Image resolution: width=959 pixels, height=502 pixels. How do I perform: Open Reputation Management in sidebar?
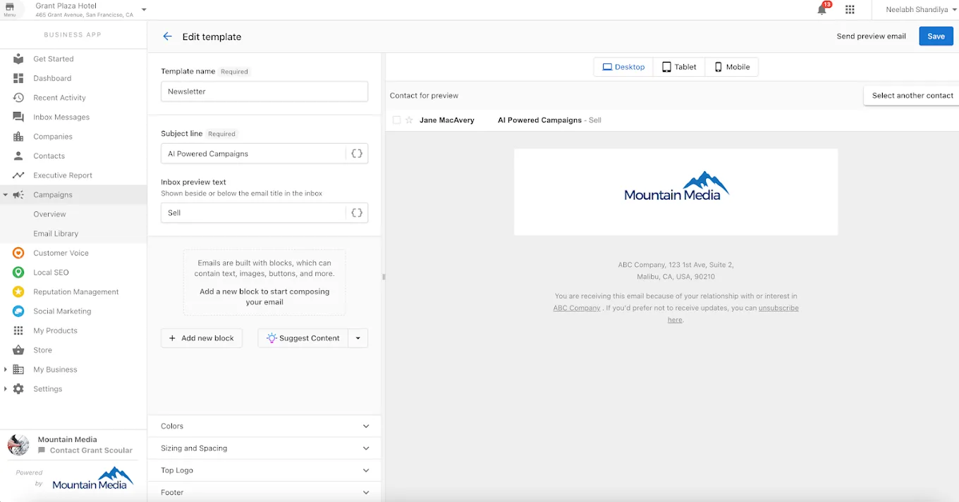pyautogui.click(x=75, y=291)
